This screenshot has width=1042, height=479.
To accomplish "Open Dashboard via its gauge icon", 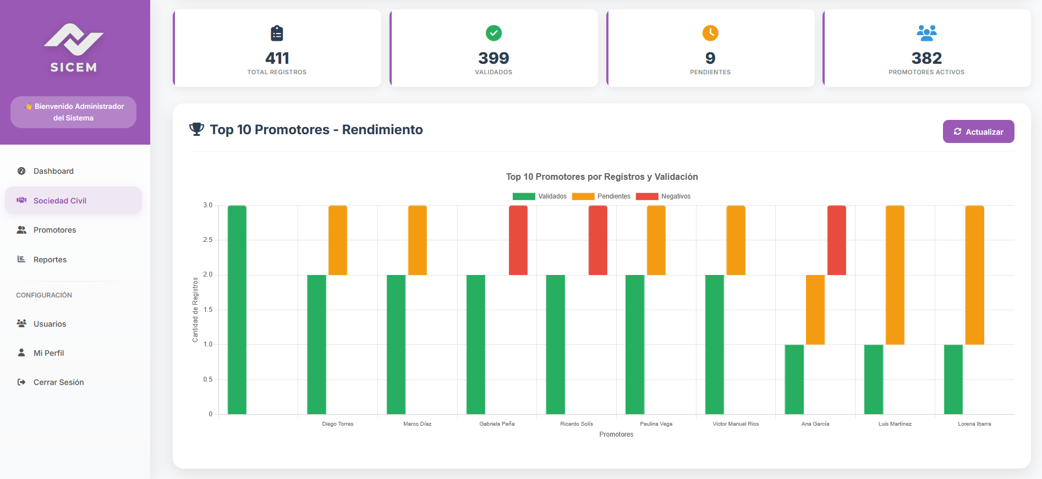I will pyautogui.click(x=21, y=171).
